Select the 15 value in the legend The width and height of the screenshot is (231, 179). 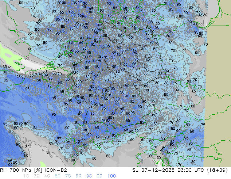click(26, 176)
